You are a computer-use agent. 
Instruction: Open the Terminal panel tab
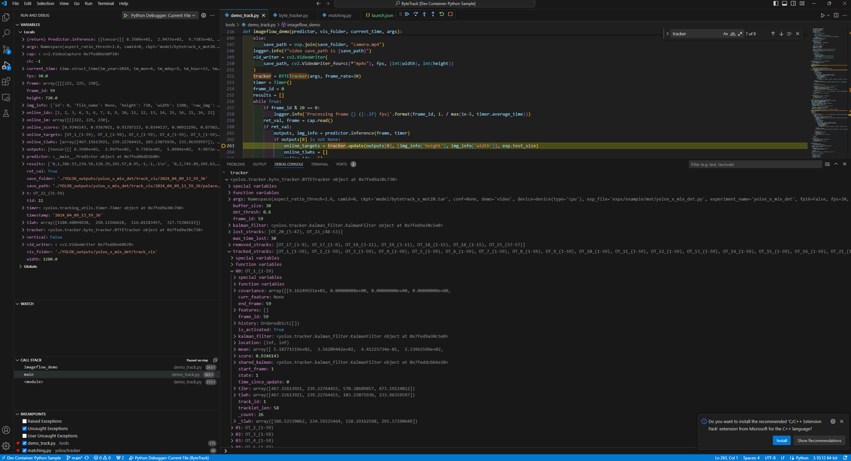pyautogui.click(x=319, y=164)
